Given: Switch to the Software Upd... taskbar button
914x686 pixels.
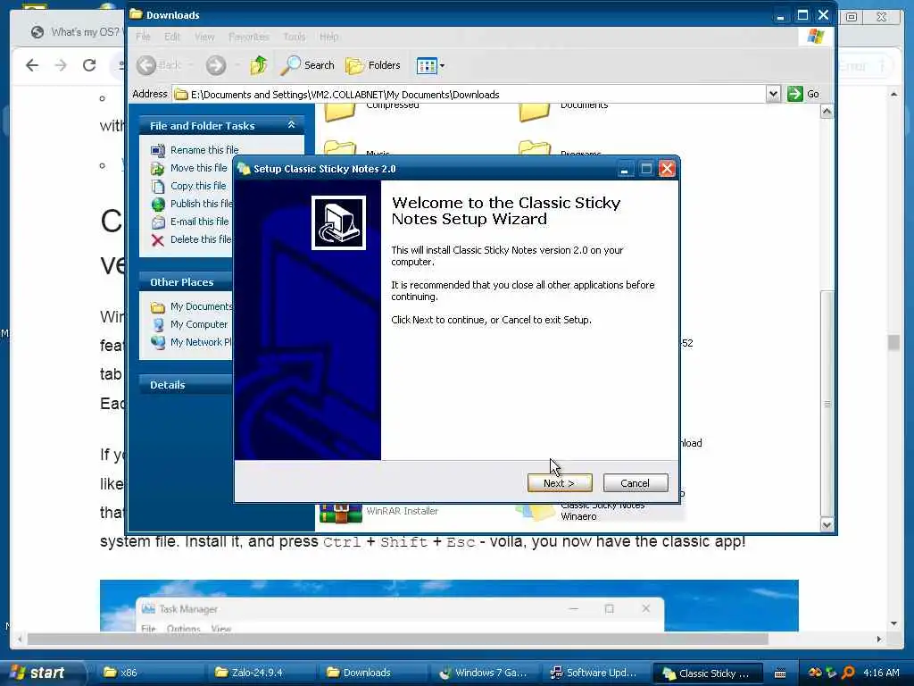Looking at the screenshot, I should click(x=594, y=673).
